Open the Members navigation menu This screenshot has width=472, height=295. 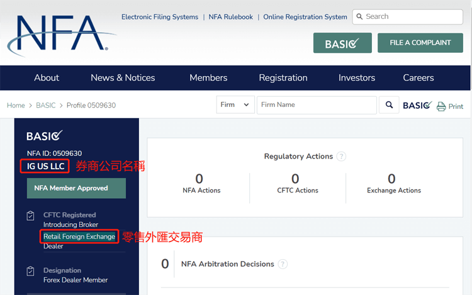[x=208, y=78]
